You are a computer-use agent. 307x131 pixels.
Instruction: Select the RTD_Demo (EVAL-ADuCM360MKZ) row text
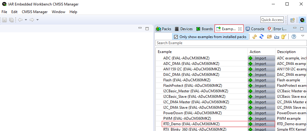point(191,124)
